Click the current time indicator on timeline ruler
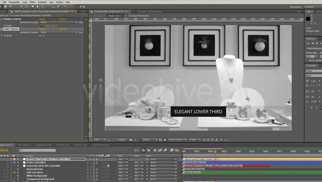 (215, 152)
